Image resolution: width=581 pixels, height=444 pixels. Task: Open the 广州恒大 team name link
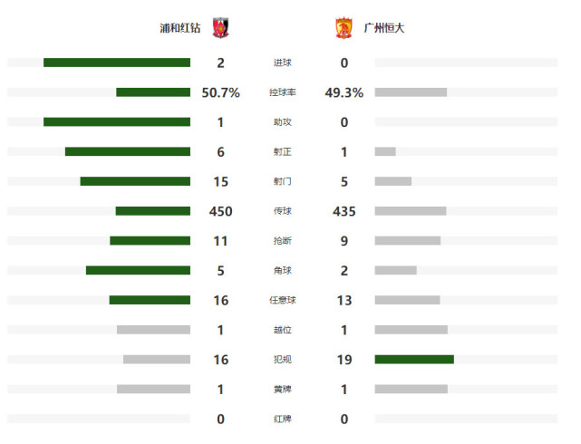[384, 28]
